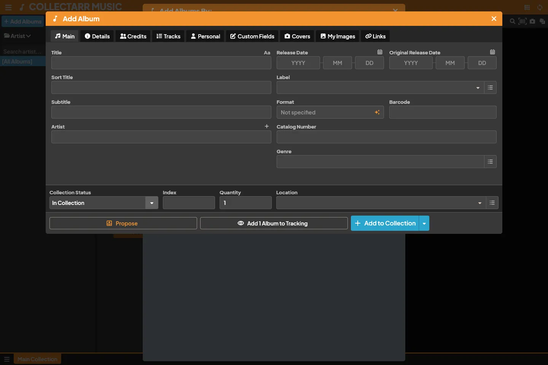Expand the Label dropdown arrow

point(478,88)
